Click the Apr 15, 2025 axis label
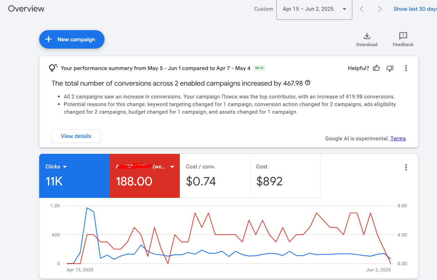The width and height of the screenshot is (437, 280). 80,270
